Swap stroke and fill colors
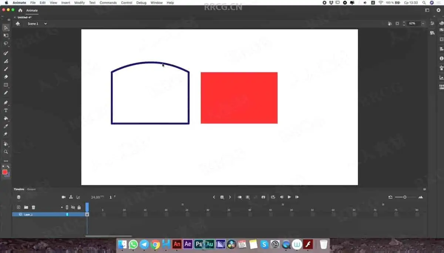 coord(8,167)
